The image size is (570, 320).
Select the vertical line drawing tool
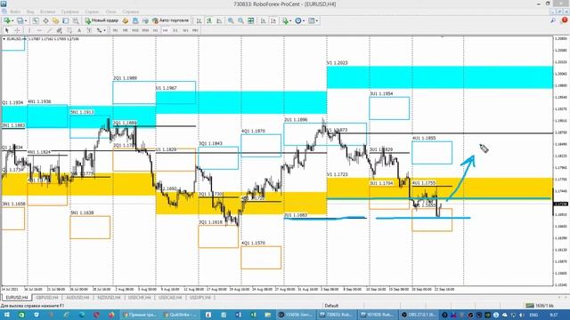(29, 30)
